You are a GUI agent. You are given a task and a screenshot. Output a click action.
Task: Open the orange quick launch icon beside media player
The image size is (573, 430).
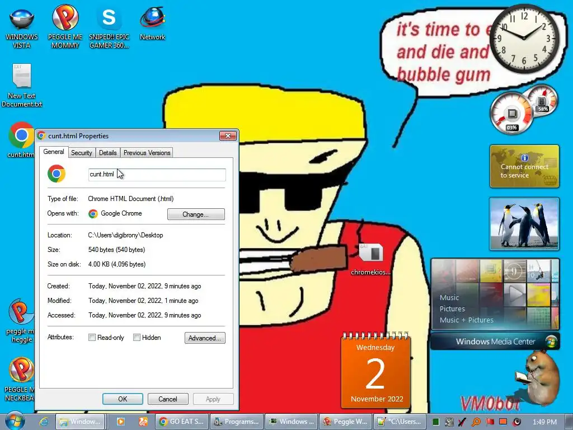tap(143, 422)
